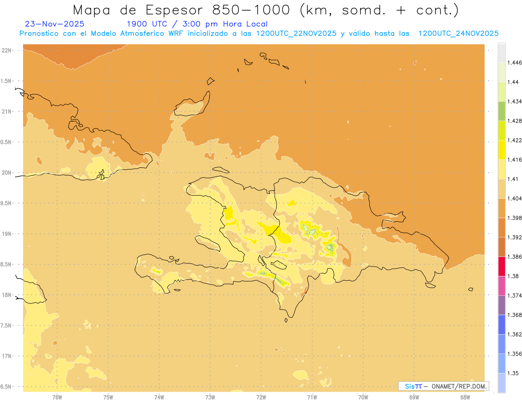Click the blue color bar segment between 1.362 and 1.368
The width and height of the screenshot is (522, 403).
point(502,324)
